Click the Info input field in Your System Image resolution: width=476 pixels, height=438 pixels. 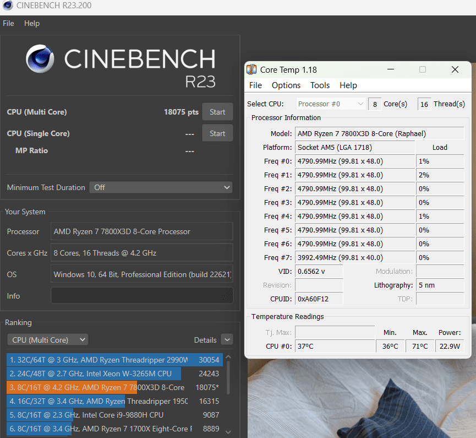142,295
